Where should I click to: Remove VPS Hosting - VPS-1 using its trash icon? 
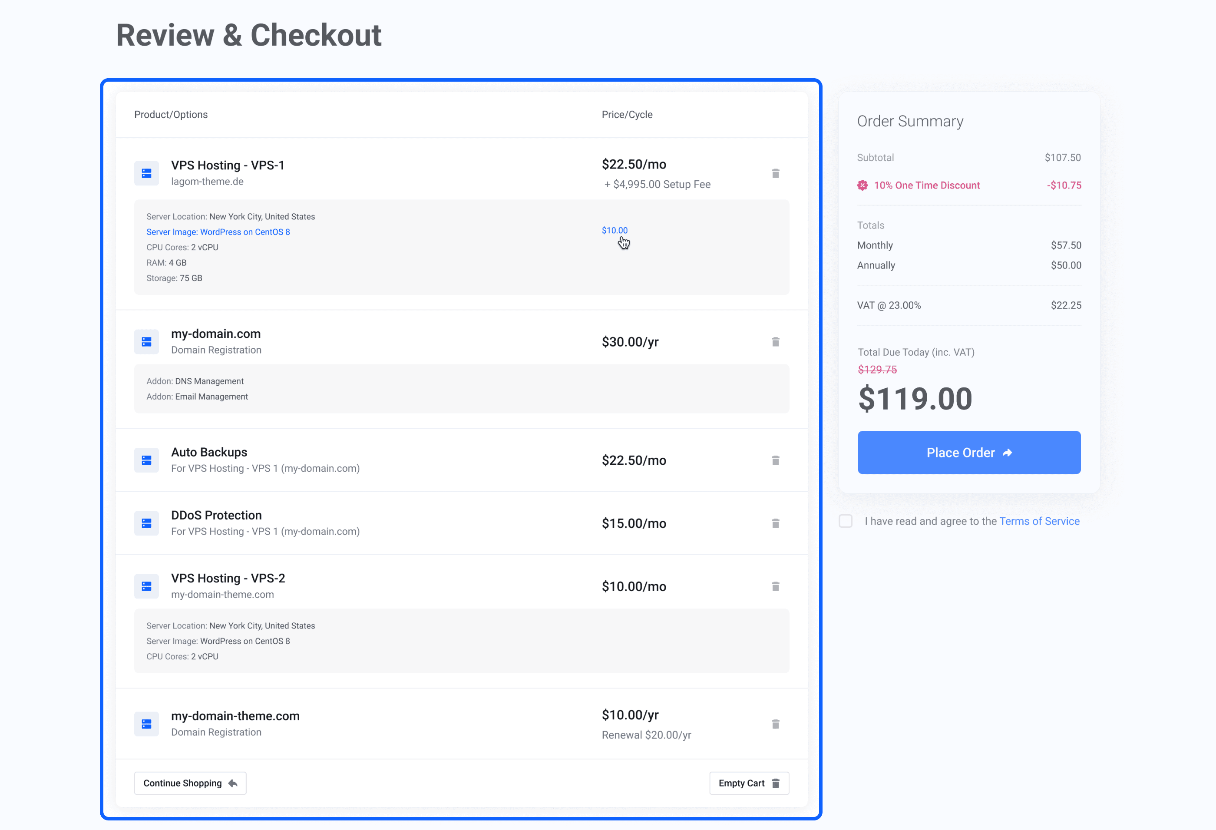click(776, 173)
